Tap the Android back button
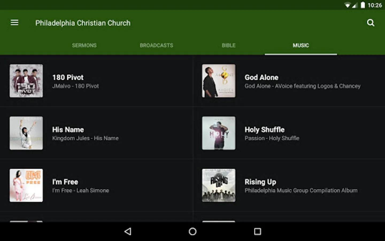 pyautogui.click(x=128, y=231)
